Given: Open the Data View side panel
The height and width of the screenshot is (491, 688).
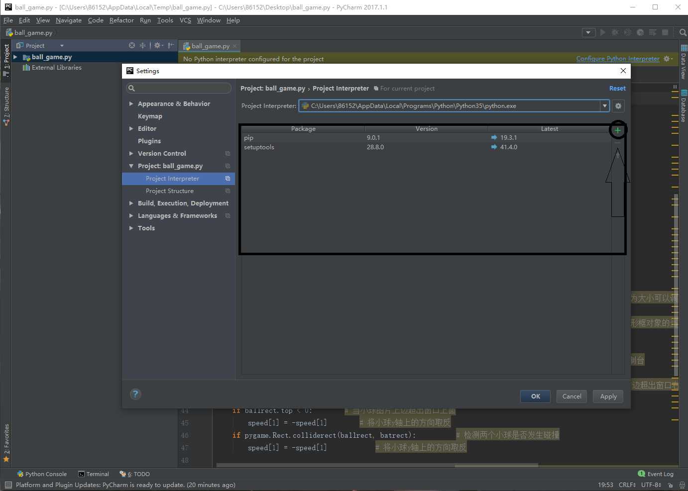Looking at the screenshot, I should click(684, 62).
